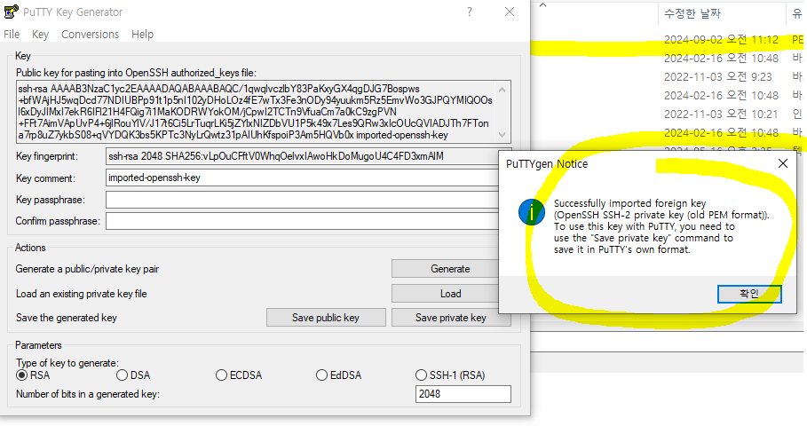Click the 수정한 날짜 column header in Explorer

[692, 14]
